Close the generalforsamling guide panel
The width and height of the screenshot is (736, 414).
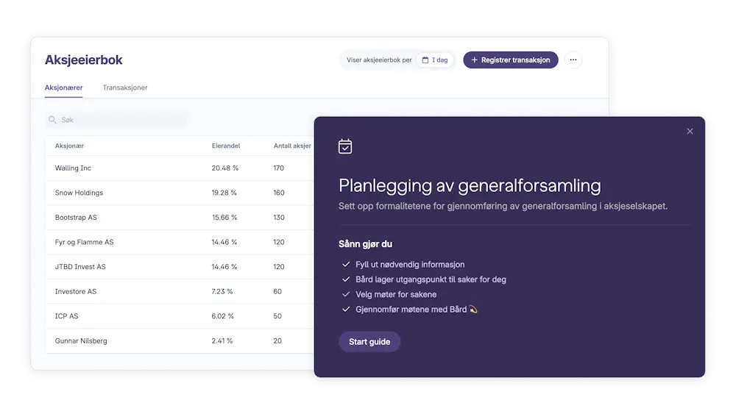tap(690, 132)
